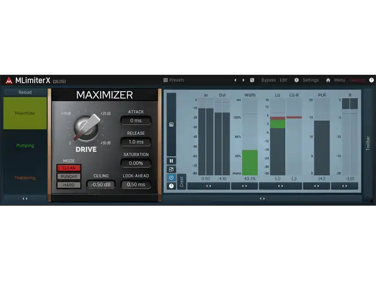Toggle the meter time graph clock icon
The height and width of the screenshot is (281, 376).
pyautogui.click(x=171, y=178)
